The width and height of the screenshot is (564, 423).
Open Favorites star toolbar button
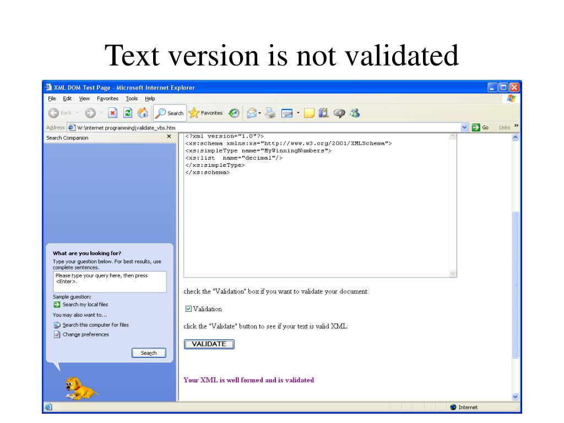(x=206, y=113)
